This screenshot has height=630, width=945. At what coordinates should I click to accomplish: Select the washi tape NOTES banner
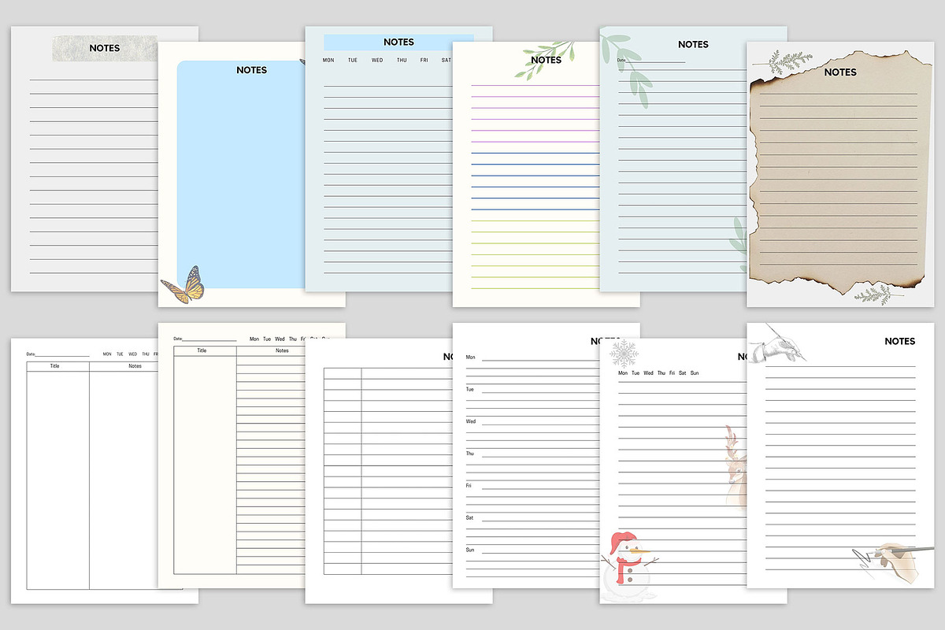coord(105,48)
